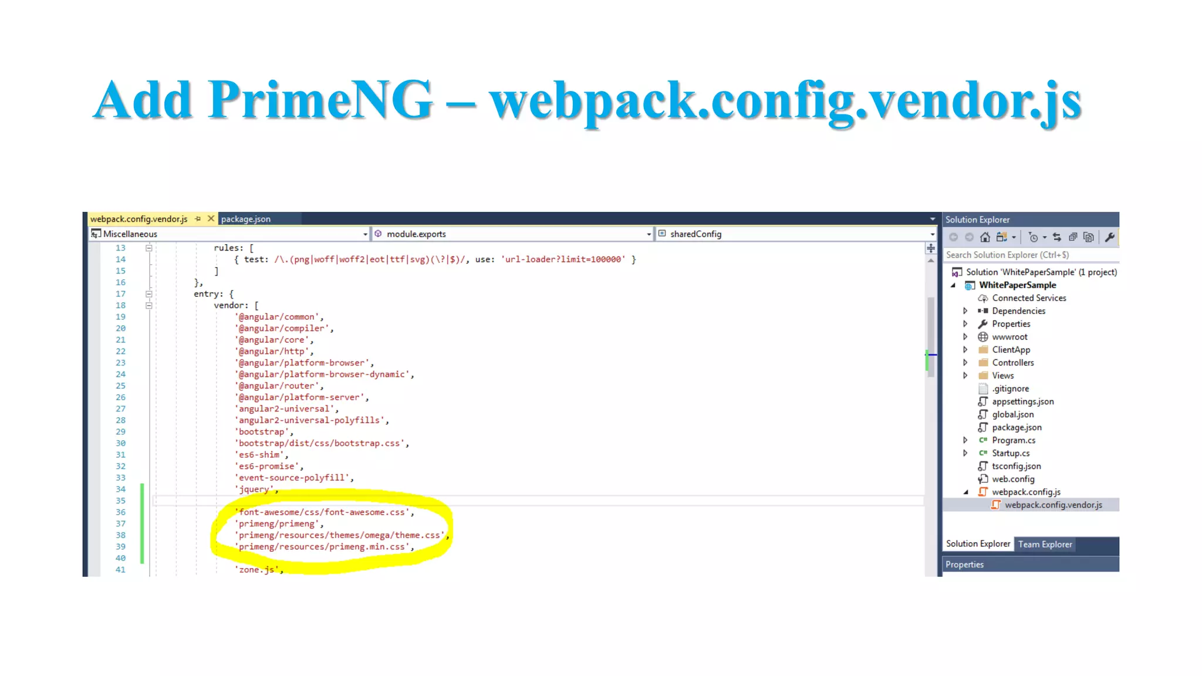Viewport: 1202px width, 676px height.
Task: Open the views switcher dropdown arrow
Action: [1014, 238]
